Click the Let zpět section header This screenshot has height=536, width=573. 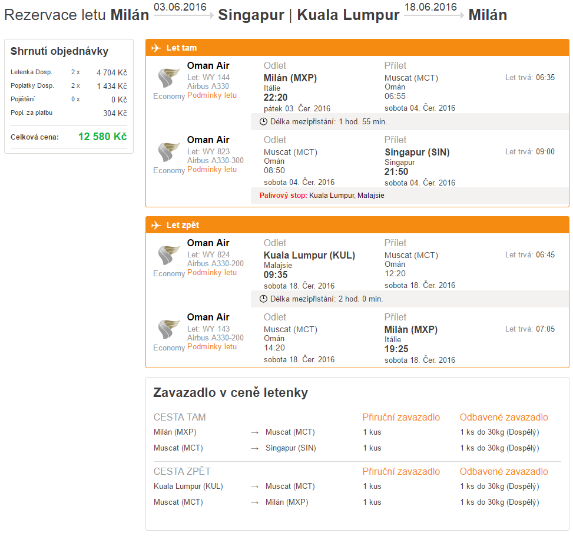click(357, 225)
